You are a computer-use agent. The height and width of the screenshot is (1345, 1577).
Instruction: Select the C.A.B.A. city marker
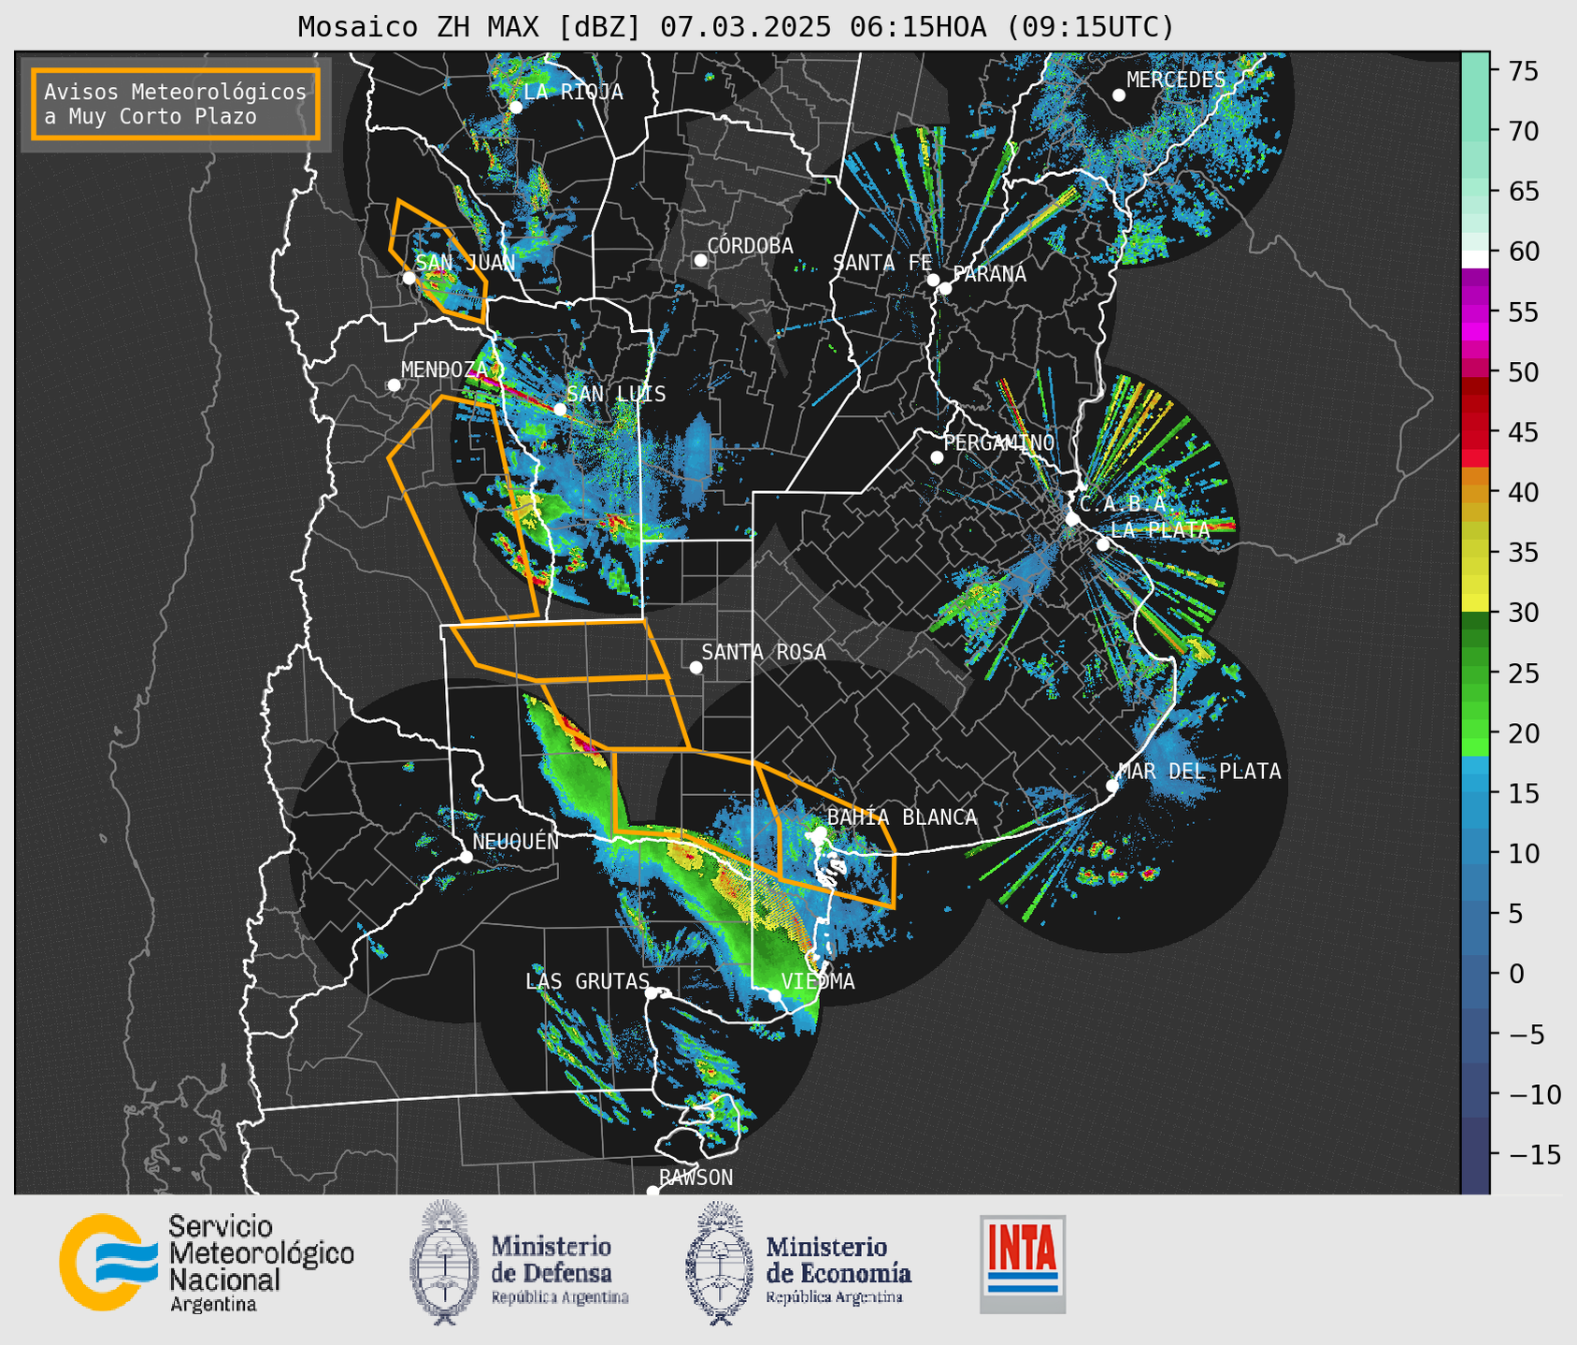(x=1072, y=519)
